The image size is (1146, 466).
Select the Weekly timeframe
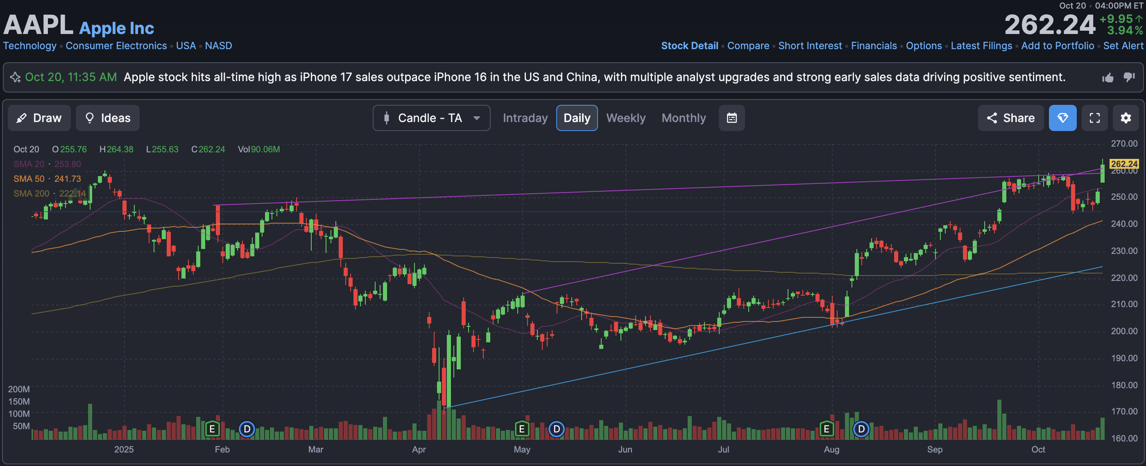click(x=625, y=118)
